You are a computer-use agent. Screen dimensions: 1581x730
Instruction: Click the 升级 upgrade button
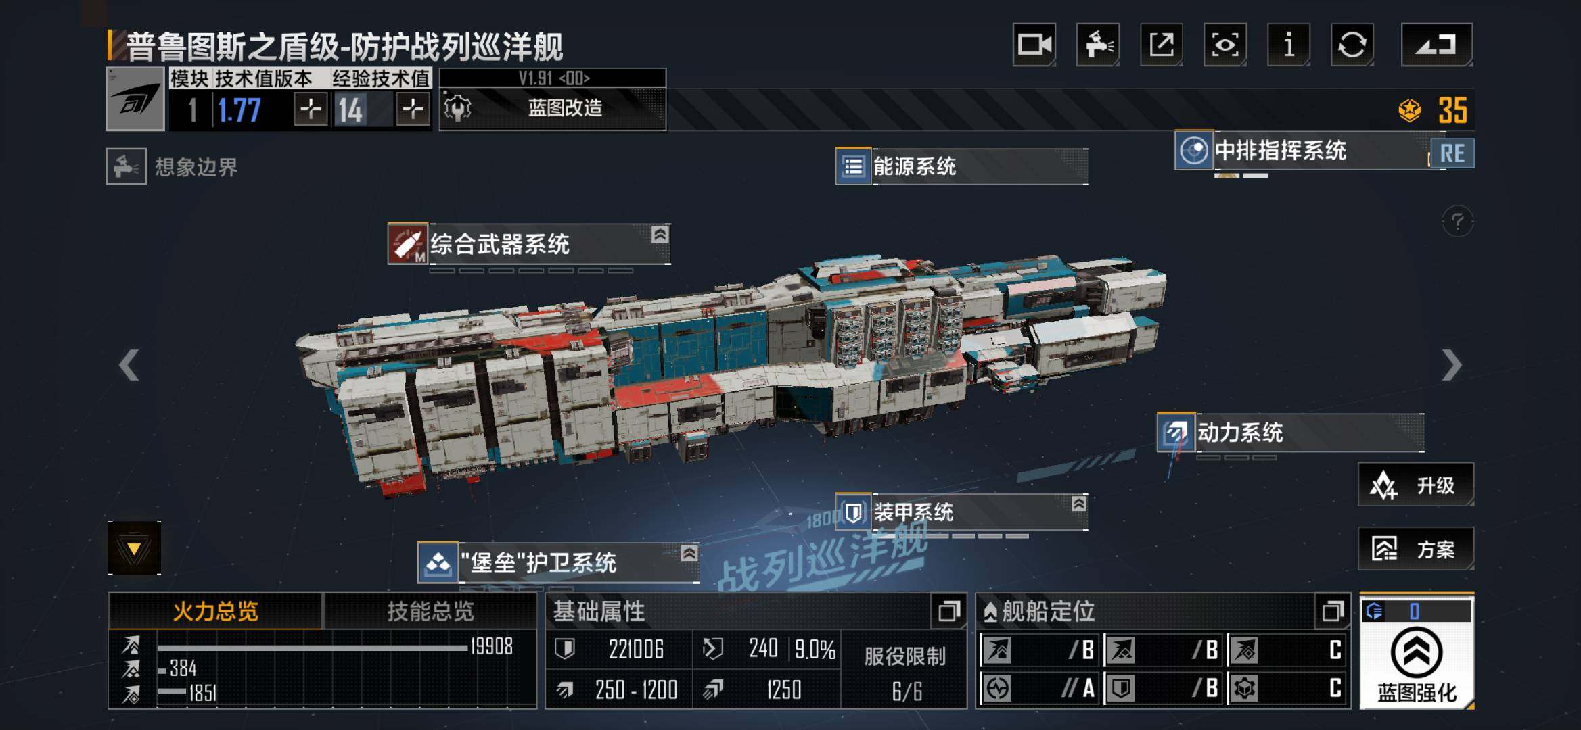pos(1415,485)
